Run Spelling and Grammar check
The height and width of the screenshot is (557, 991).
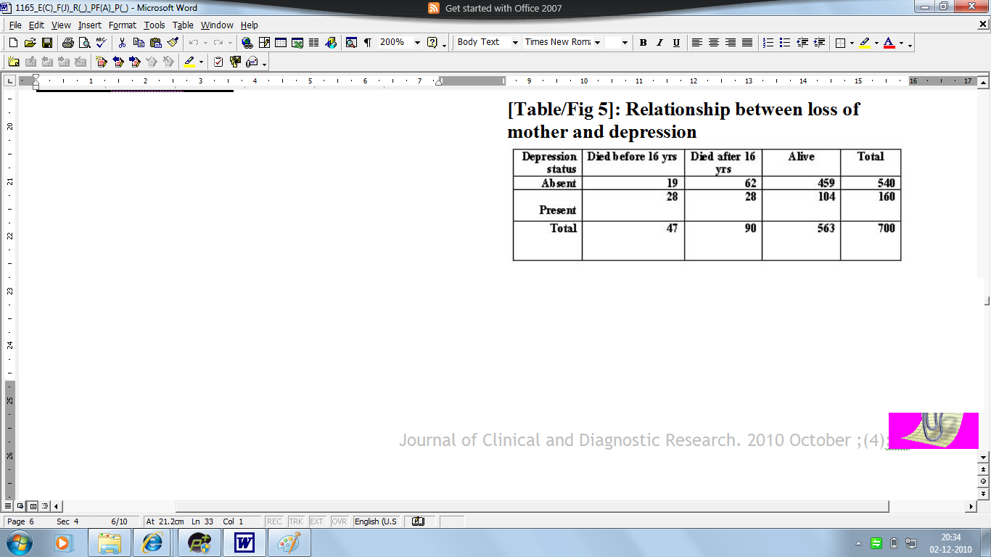102,43
